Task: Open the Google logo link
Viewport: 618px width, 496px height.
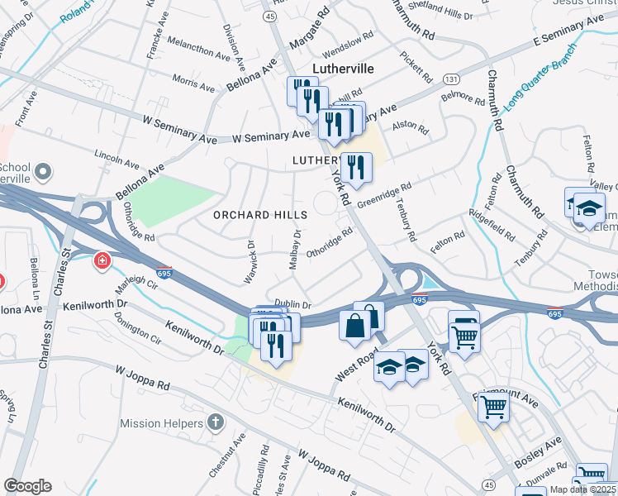Action: click(27, 486)
